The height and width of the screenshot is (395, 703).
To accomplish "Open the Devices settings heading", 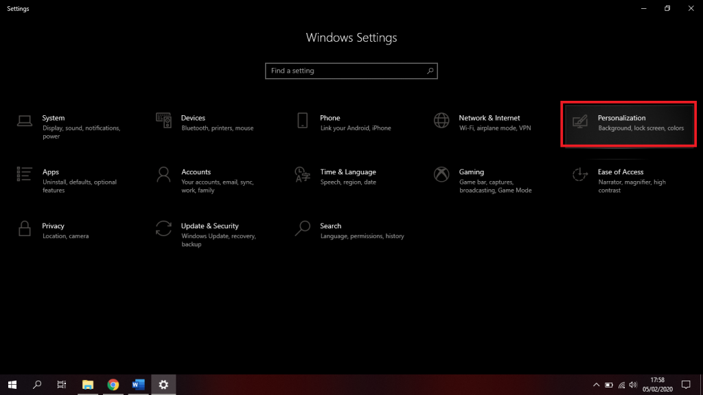I will tap(193, 118).
